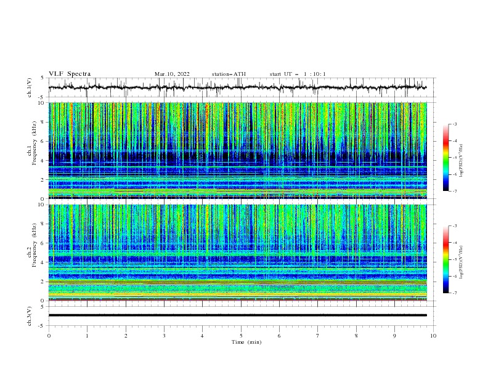Screen dimensions: 488x377
Task: Click the ch.1 PSD color bar
Action: [446, 158]
